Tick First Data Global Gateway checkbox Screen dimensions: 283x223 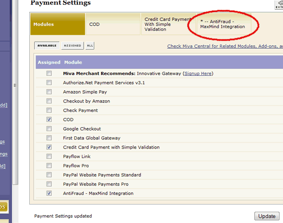click(x=49, y=138)
